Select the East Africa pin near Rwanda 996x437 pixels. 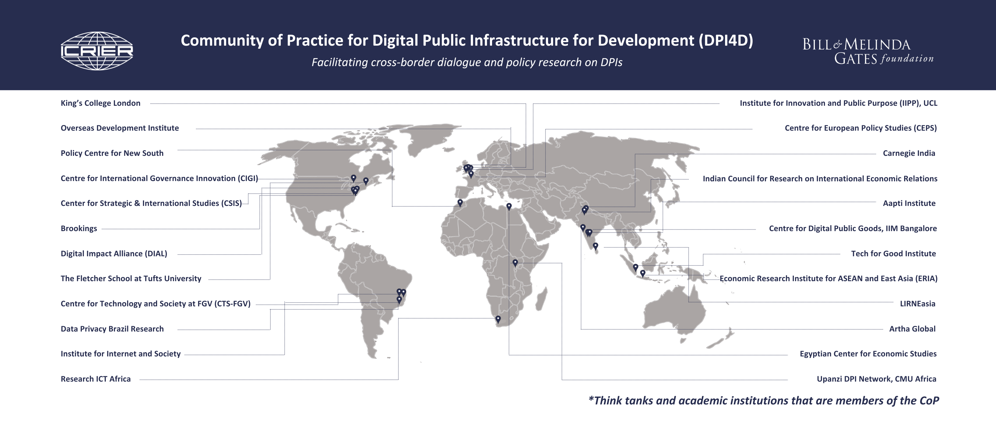515,263
